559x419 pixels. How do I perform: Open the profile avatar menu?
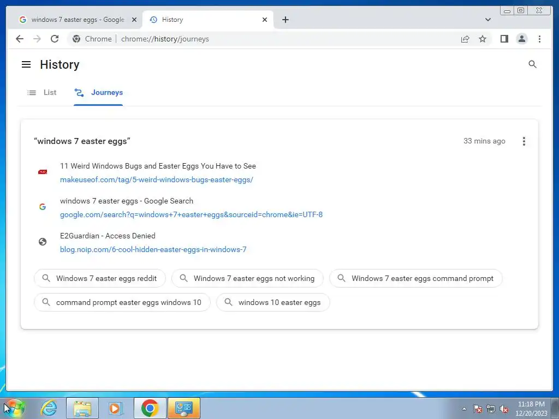coord(521,39)
